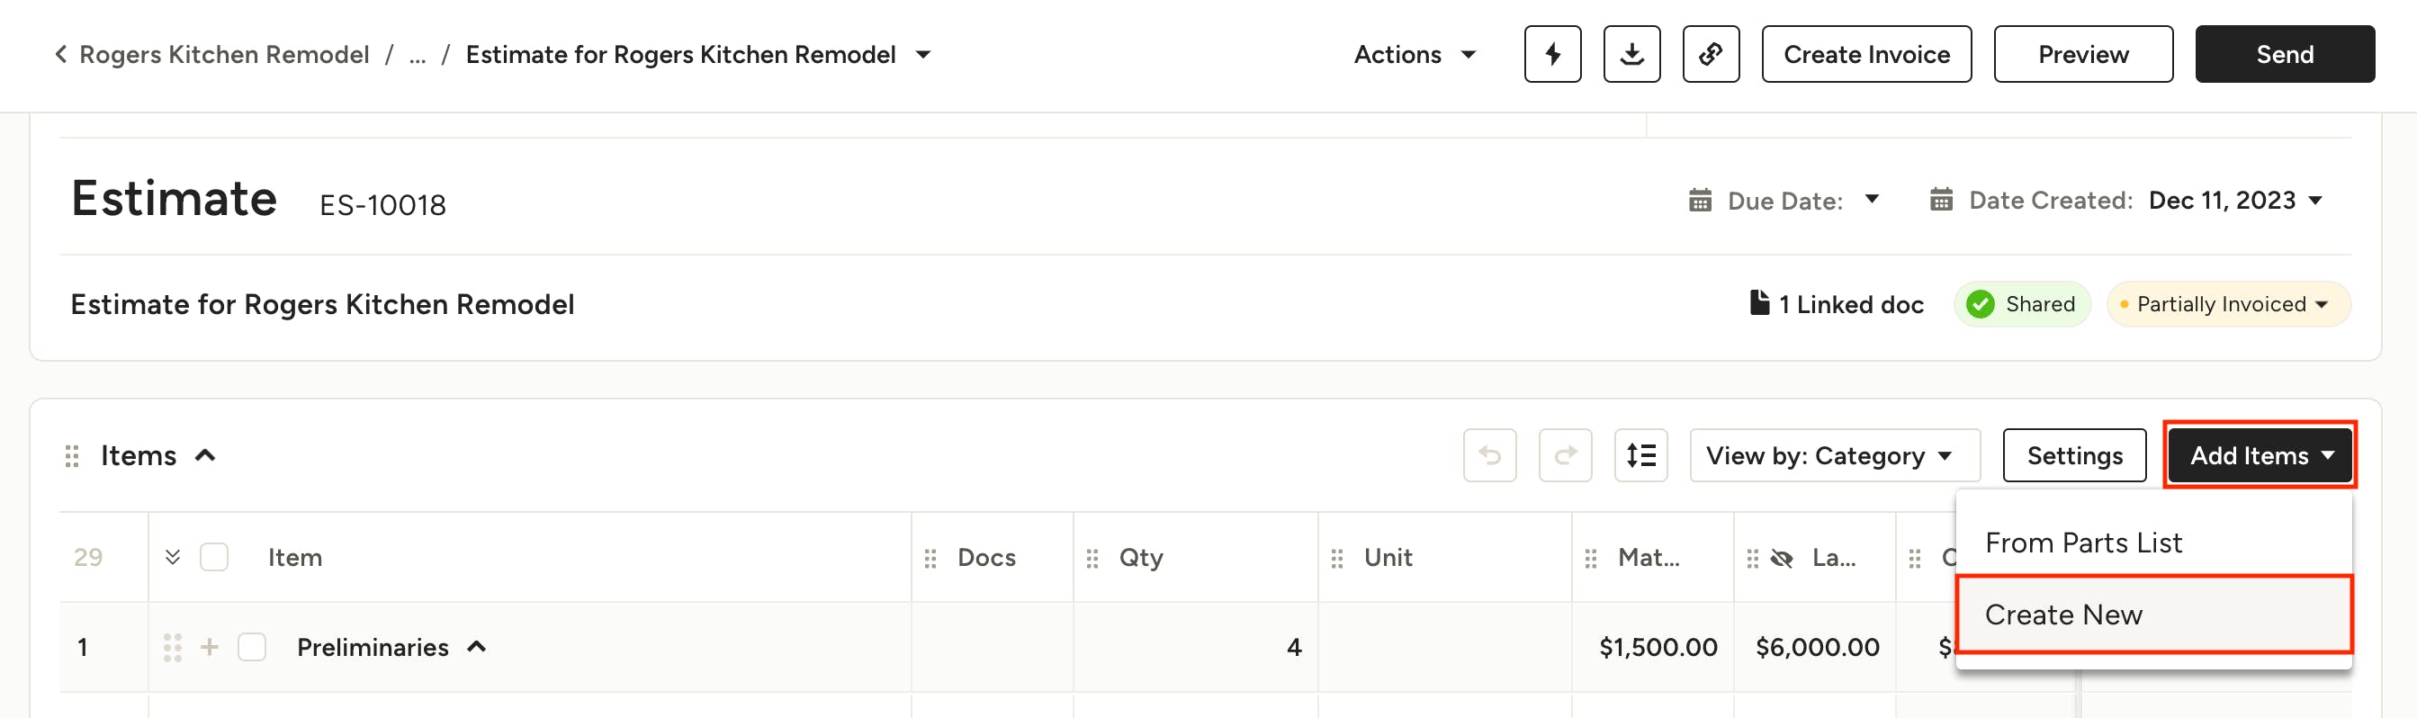This screenshot has width=2417, height=718.
Task: Go back to Rogers Kitchen Remodel breadcrumb
Action: 223,55
